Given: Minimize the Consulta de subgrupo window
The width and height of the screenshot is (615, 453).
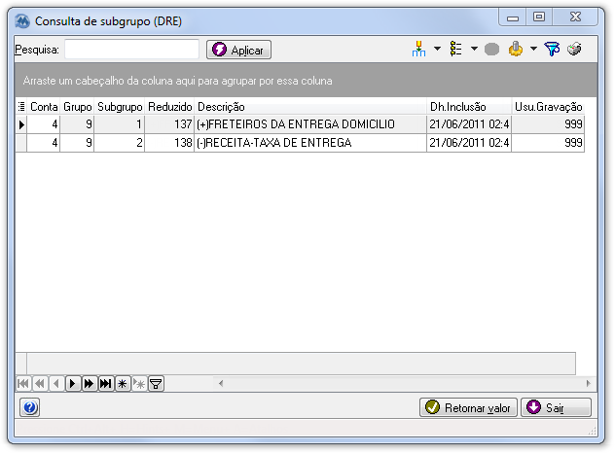Looking at the screenshot, I should [x=513, y=17].
